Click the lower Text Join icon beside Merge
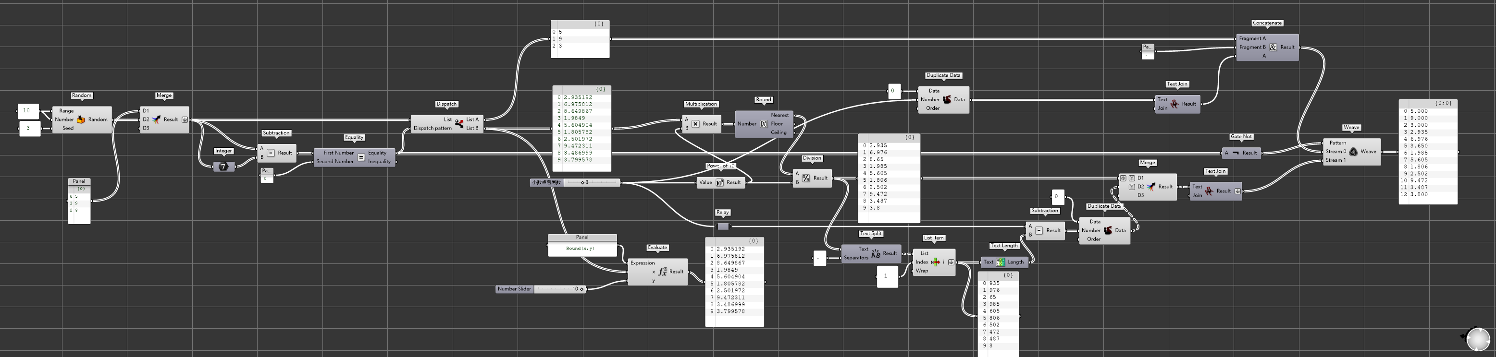This screenshot has width=1496, height=357. point(1209,190)
